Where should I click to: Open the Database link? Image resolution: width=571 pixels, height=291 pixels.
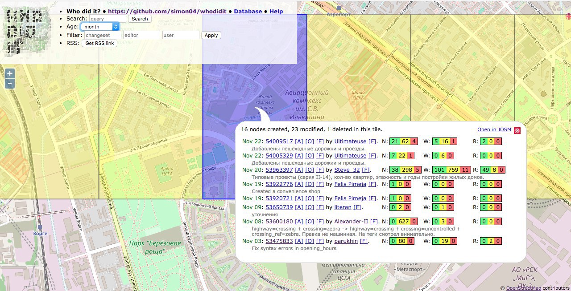[x=248, y=11]
